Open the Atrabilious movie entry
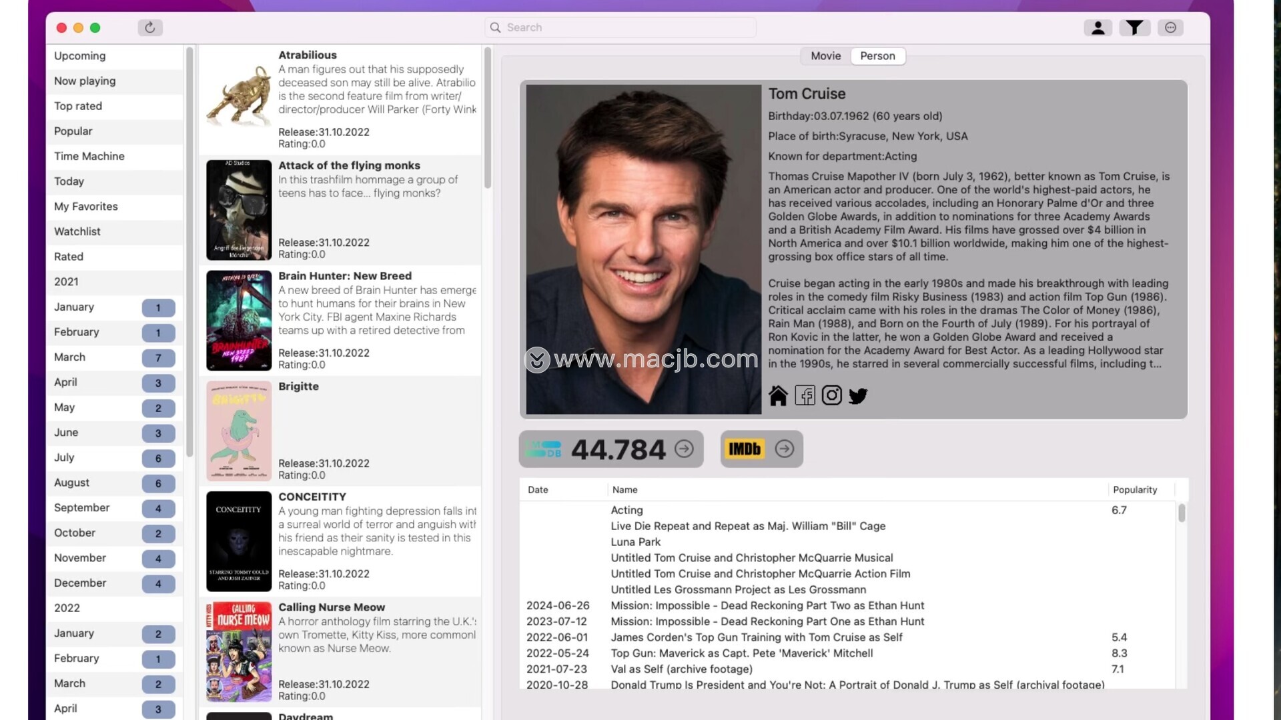This screenshot has height=720, width=1281. click(x=340, y=100)
